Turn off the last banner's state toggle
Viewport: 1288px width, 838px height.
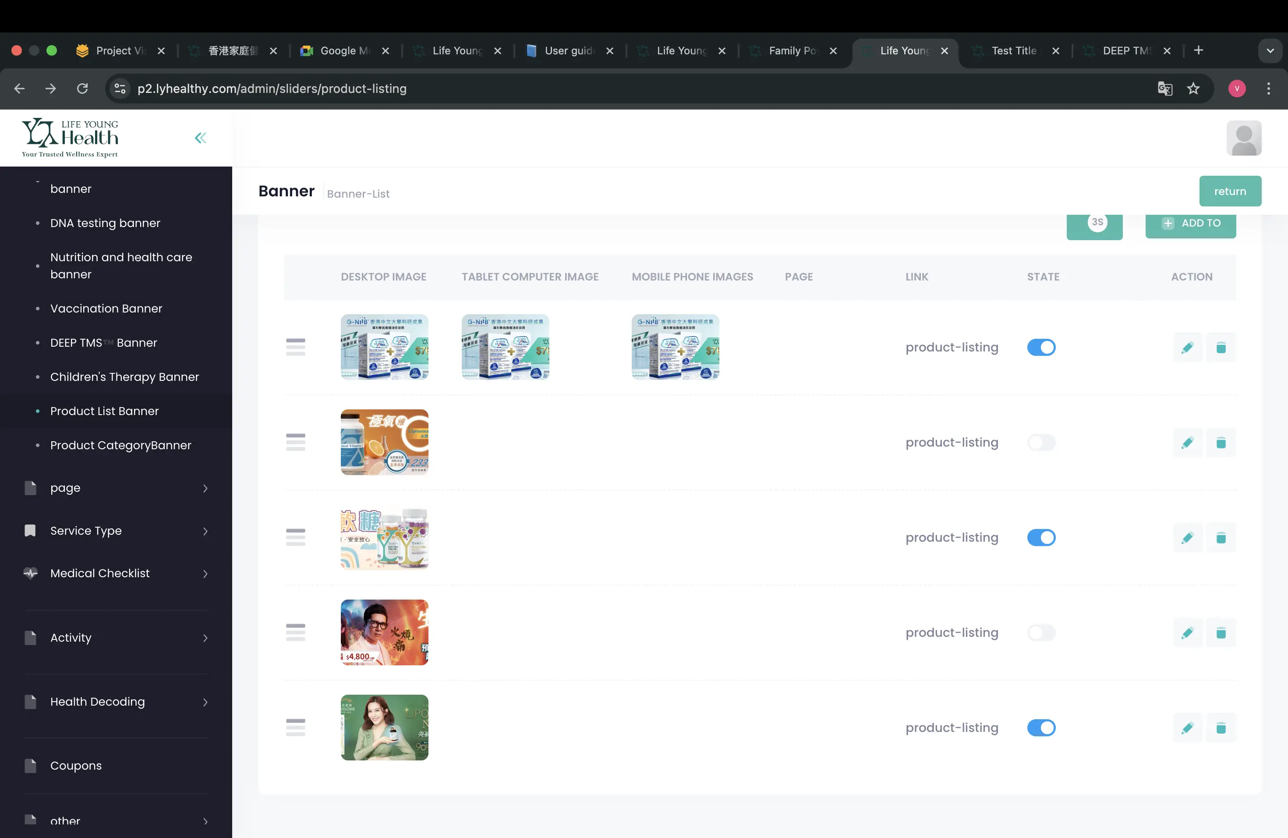[1041, 728]
